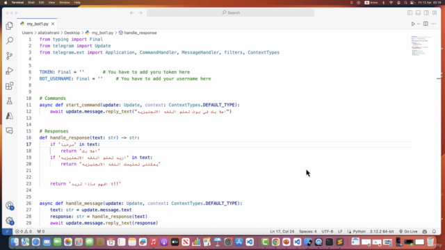The height and width of the screenshot is (250, 445).
Task: Open the Wi-Fi menu bar icon
Action: tap(391, 3)
